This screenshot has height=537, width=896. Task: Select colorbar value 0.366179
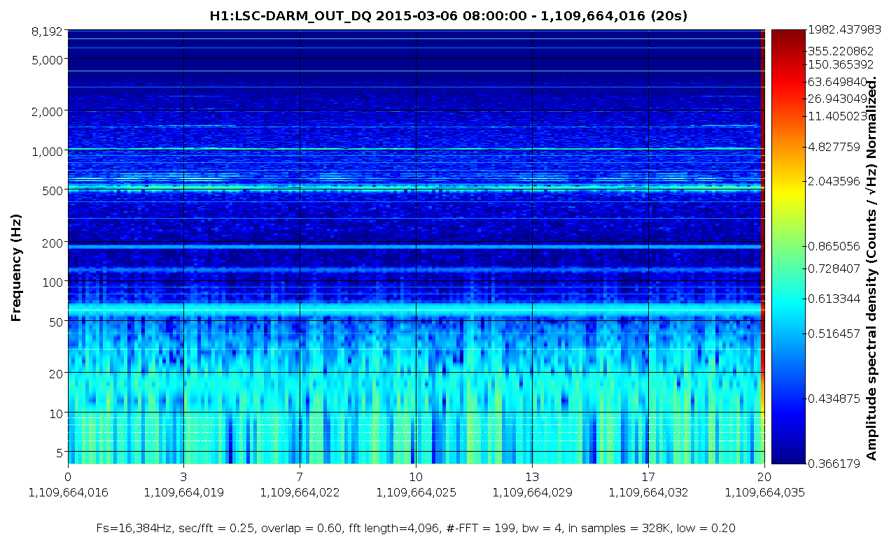point(834,463)
